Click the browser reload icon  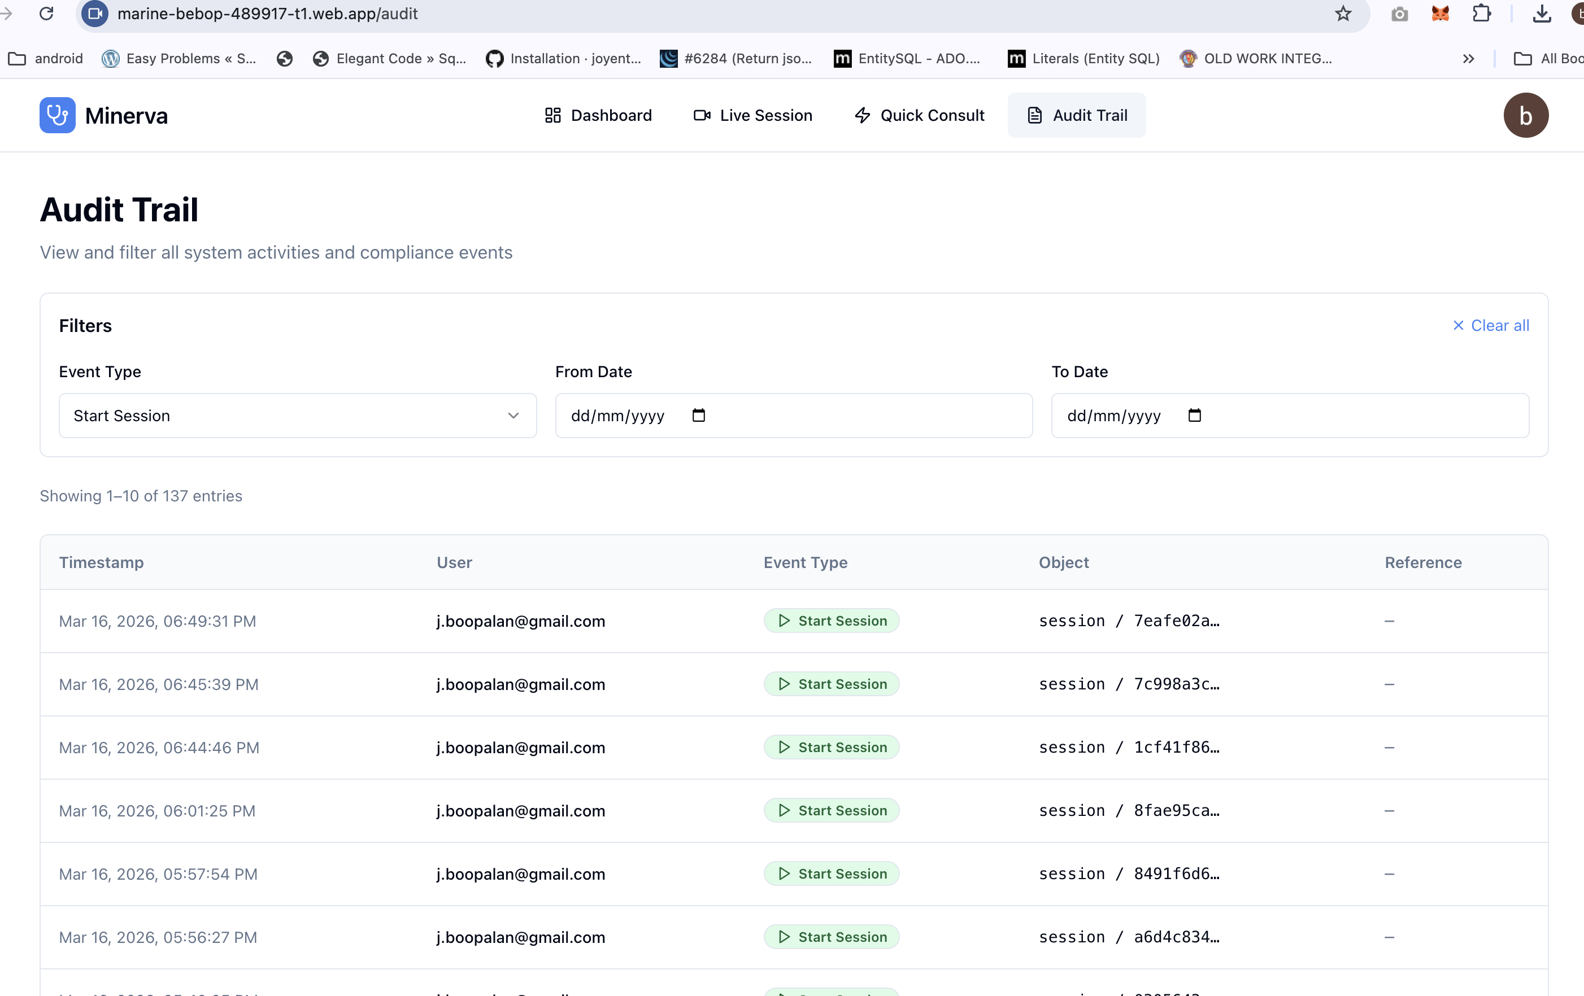click(x=46, y=14)
